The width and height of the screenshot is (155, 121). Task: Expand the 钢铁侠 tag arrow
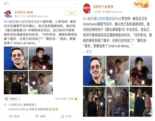(x=19, y=99)
